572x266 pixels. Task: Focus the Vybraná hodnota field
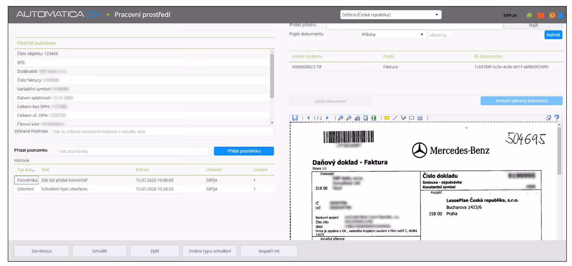(162, 131)
